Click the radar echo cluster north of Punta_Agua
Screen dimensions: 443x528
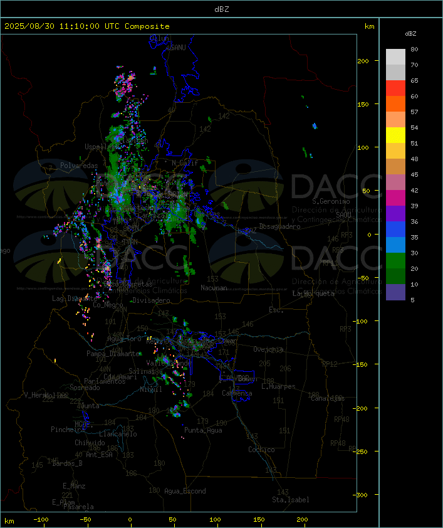click(x=175, y=411)
